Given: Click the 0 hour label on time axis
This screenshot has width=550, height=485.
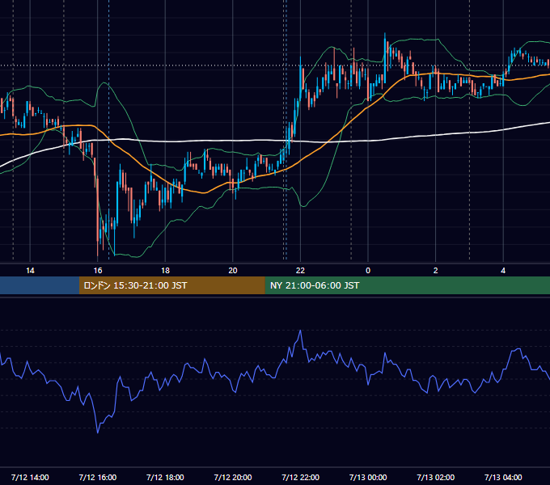Looking at the screenshot, I should click(x=368, y=271).
